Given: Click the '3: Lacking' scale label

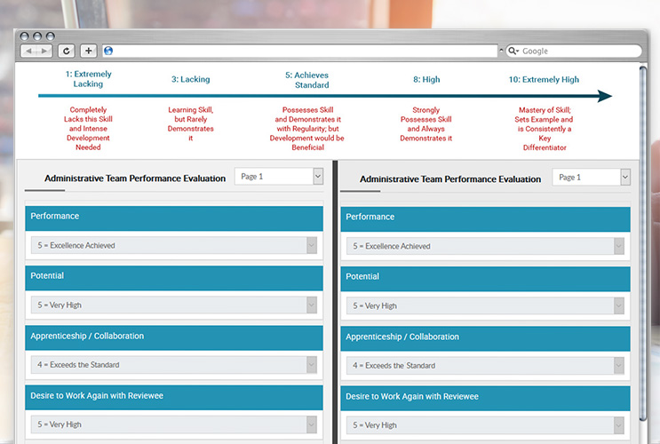Looking at the screenshot, I should 190,79.
